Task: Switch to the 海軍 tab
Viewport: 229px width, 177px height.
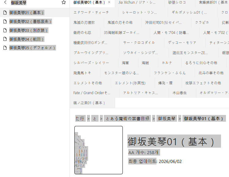Action: (x=128, y=63)
